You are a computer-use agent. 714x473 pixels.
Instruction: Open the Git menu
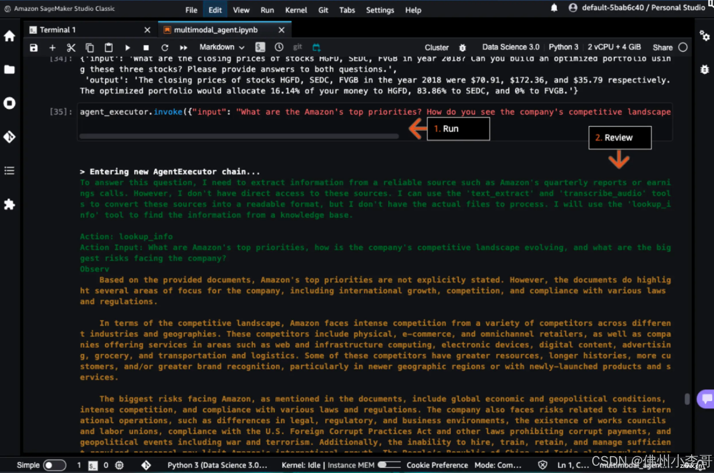[323, 10]
